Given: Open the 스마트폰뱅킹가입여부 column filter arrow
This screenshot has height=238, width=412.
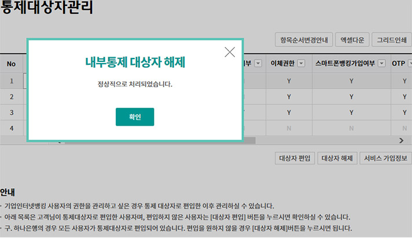Looking at the screenshot, I should [x=382, y=64].
